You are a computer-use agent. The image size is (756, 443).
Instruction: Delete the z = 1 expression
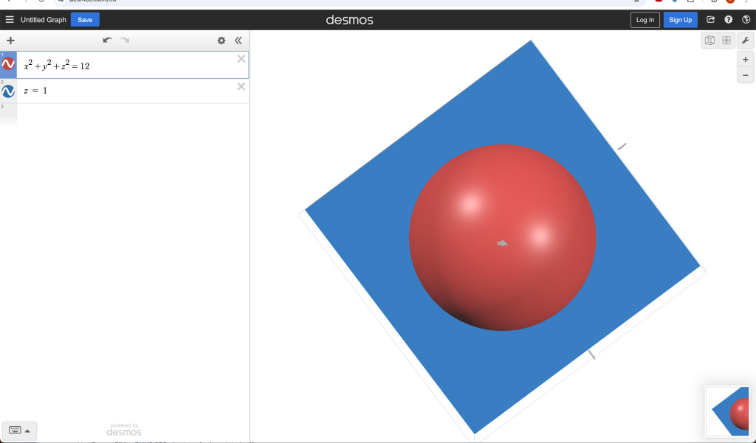pyautogui.click(x=241, y=87)
